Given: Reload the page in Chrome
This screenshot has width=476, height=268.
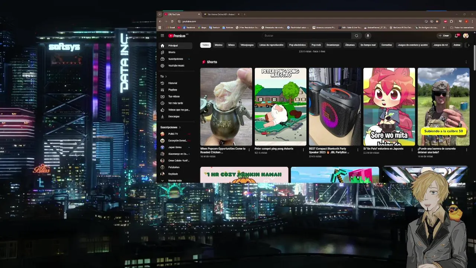Looking at the screenshot, I should coord(172,21).
